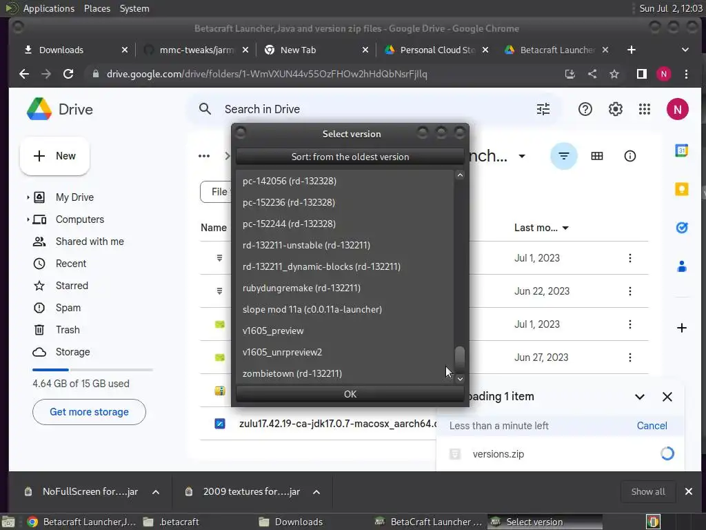Expand My Drive tree arrow

click(x=28, y=197)
